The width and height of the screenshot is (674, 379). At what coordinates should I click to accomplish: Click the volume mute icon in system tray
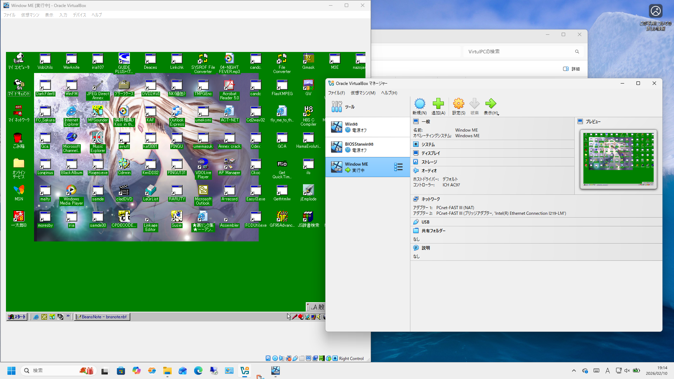tap(627, 371)
